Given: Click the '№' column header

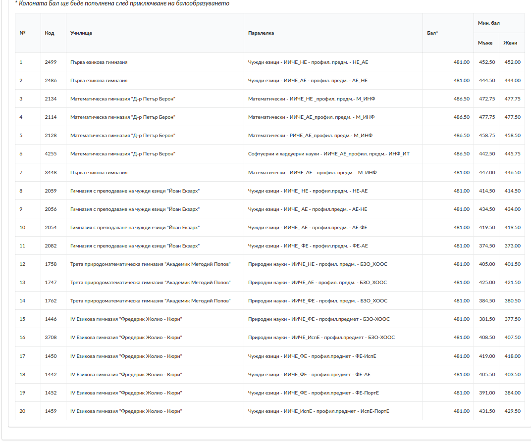Looking at the screenshot, I should [x=22, y=33].
